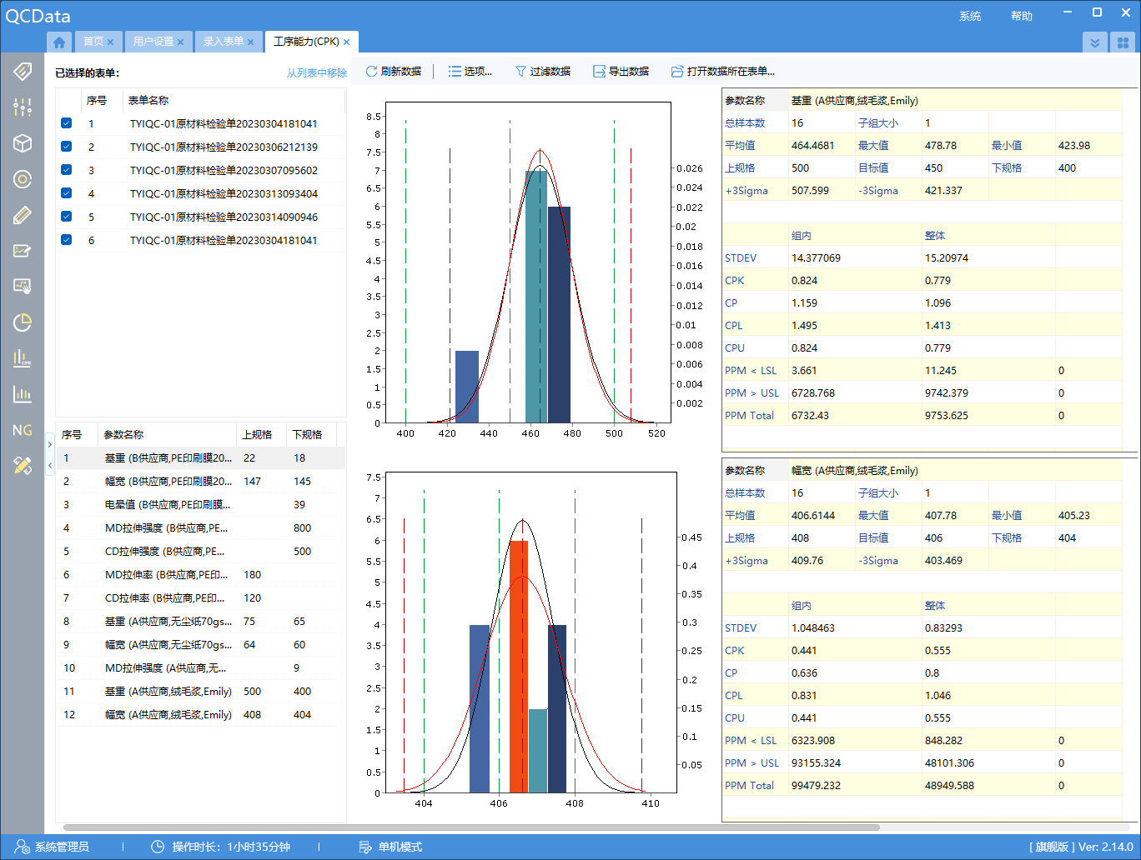Click the 3D box sidebar icon
1141x860 pixels.
[x=23, y=143]
